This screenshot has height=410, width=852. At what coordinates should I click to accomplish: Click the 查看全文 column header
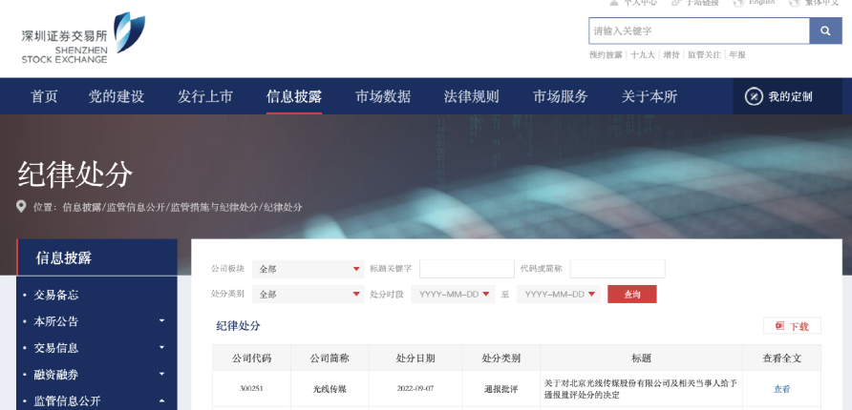782,358
